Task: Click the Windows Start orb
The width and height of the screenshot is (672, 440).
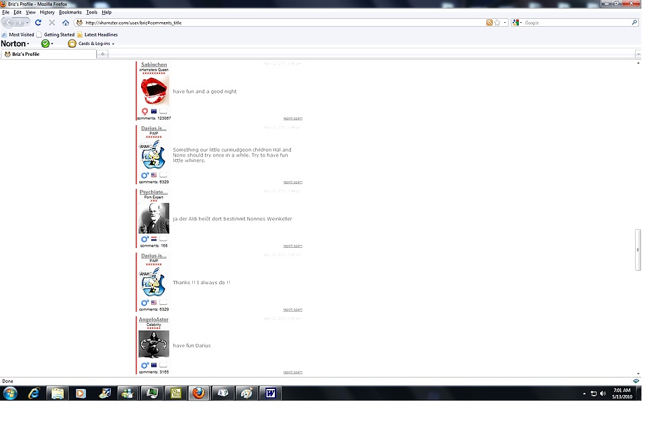Action: pyautogui.click(x=10, y=393)
